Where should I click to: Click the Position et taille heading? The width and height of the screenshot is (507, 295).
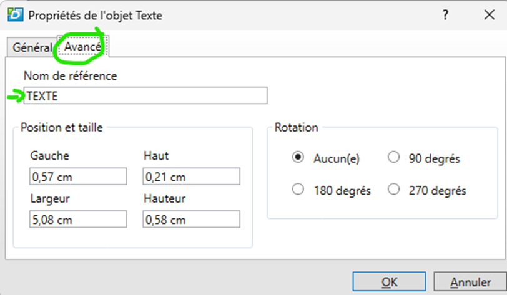coord(62,127)
